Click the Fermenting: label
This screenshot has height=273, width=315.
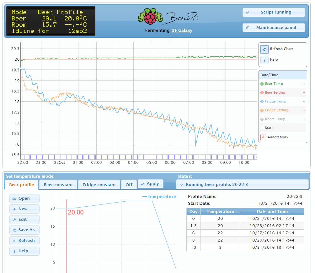coord(158,31)
